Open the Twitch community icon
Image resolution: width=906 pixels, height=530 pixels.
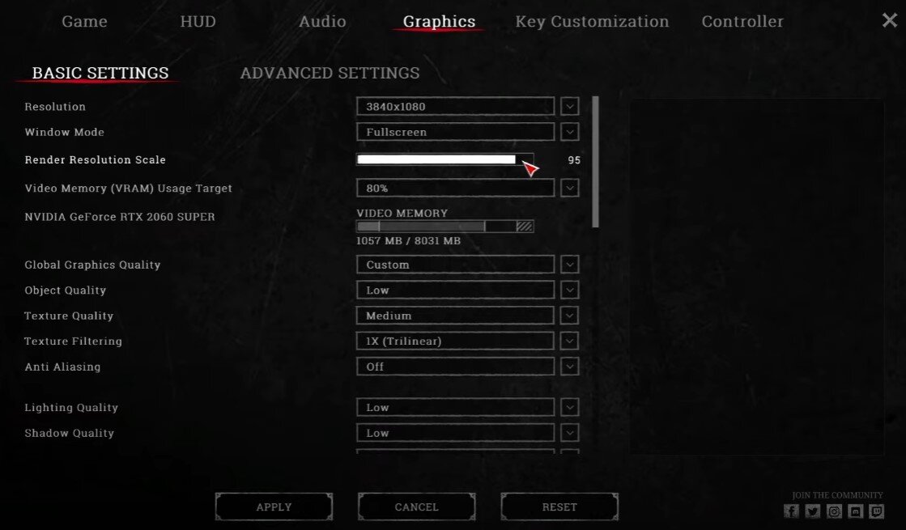877,511
